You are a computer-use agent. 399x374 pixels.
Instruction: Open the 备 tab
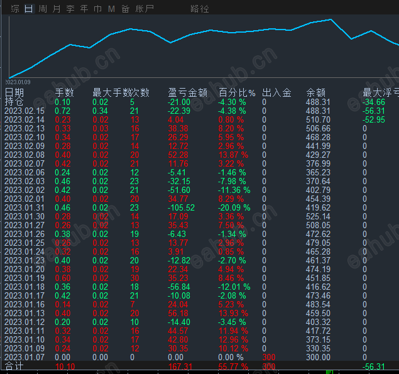pyautogui.click(x=125, y=9)
